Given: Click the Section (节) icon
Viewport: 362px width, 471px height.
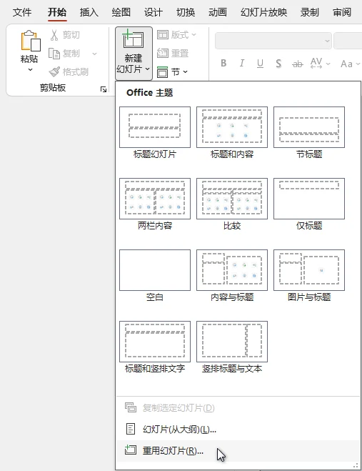Looking at the screenshot, I should 162,71.
